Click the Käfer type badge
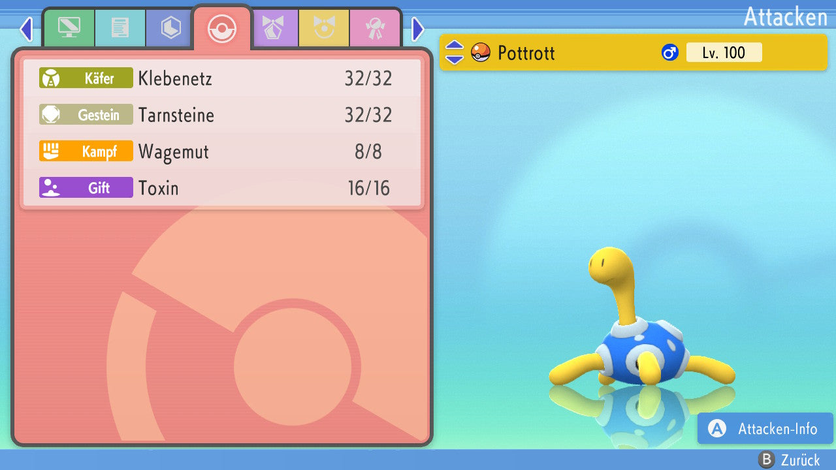 [86, 79]
